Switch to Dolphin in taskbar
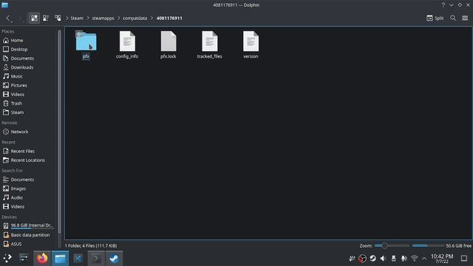 coord(60,258)
